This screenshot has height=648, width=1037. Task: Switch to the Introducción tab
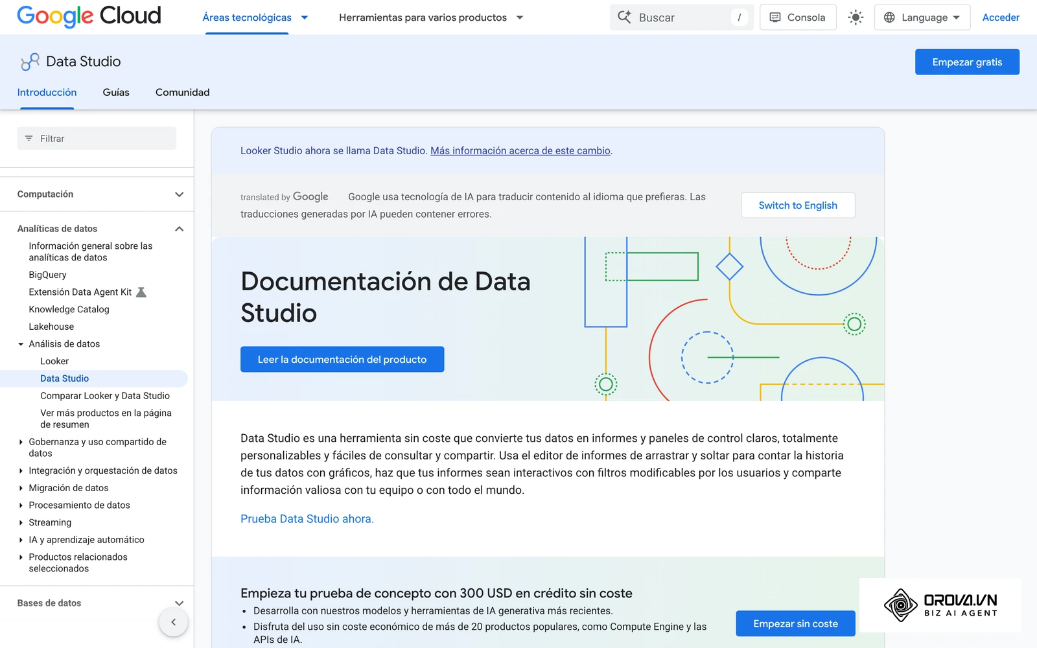[x=47, y=93]
